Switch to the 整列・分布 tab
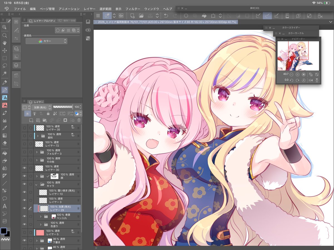 click(x=67, y=21)
